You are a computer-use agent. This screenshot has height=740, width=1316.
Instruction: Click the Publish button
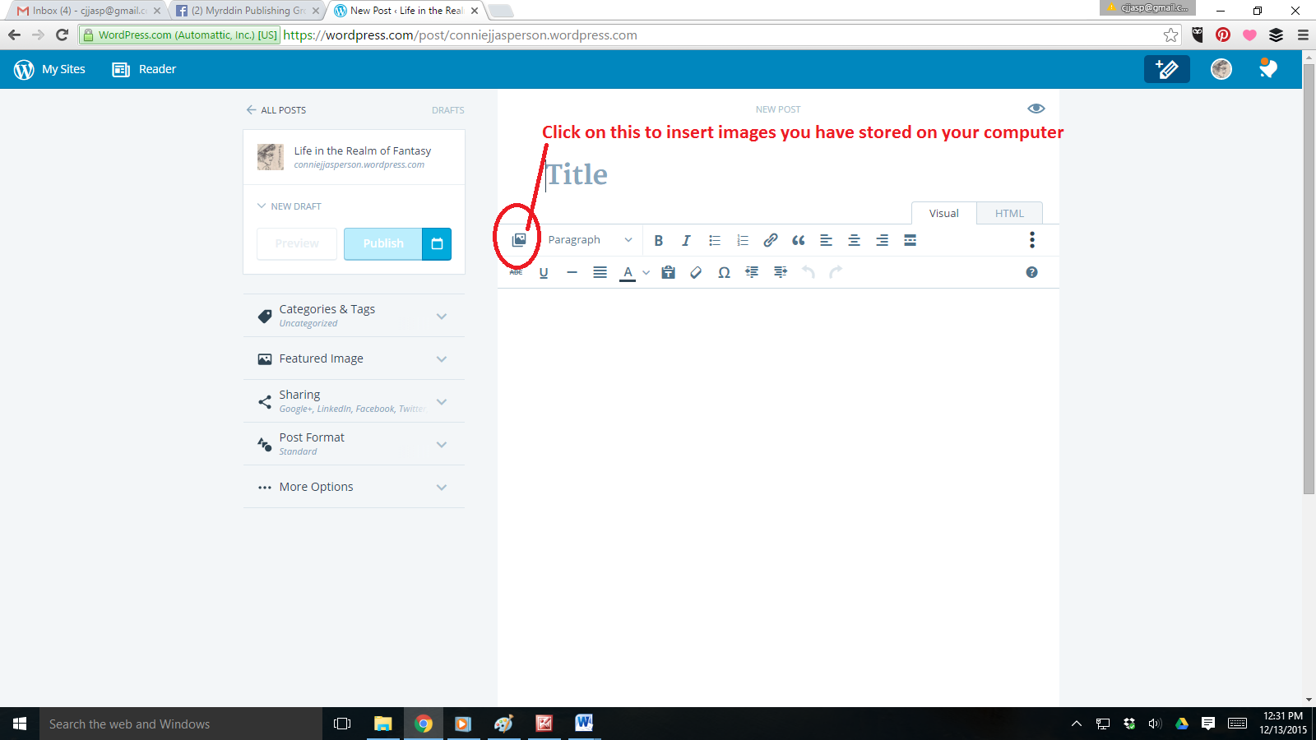[x=383, y=243]
